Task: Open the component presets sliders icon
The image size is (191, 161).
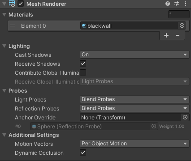Action: (177, 4)
